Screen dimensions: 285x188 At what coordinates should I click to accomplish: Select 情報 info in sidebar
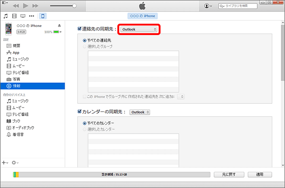pyautogui.click(x=32, y=86)
